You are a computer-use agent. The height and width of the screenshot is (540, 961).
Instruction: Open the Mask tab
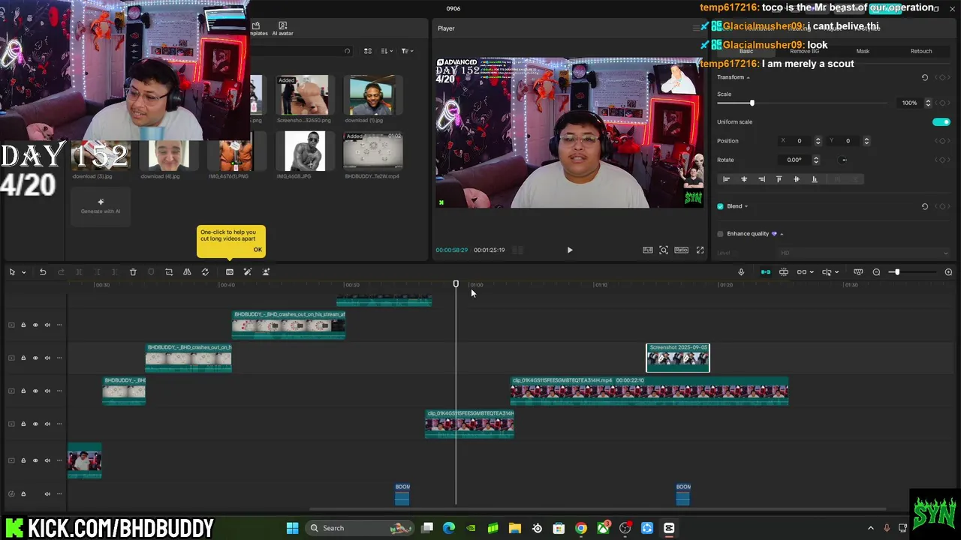[x=863, y=51]
